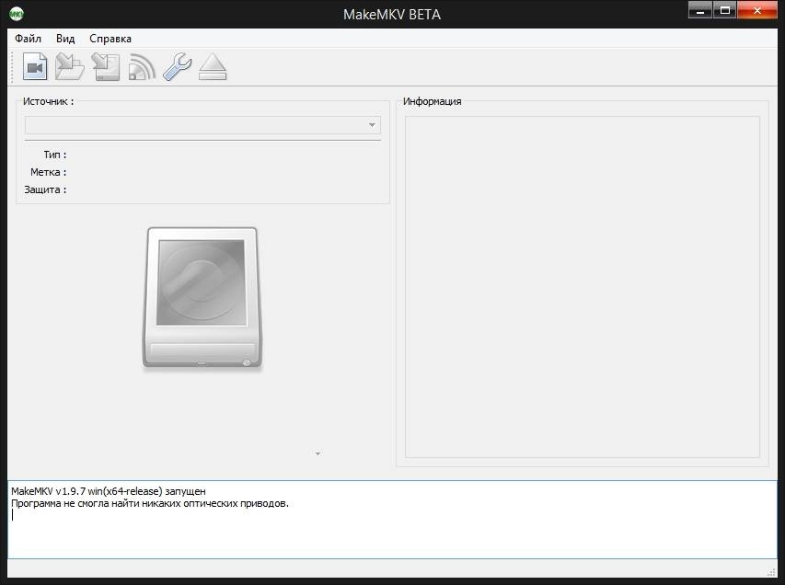Click inside the Информация panel area
The height and width of the screenshot is (585, 785).
click(x=583, y=287)
